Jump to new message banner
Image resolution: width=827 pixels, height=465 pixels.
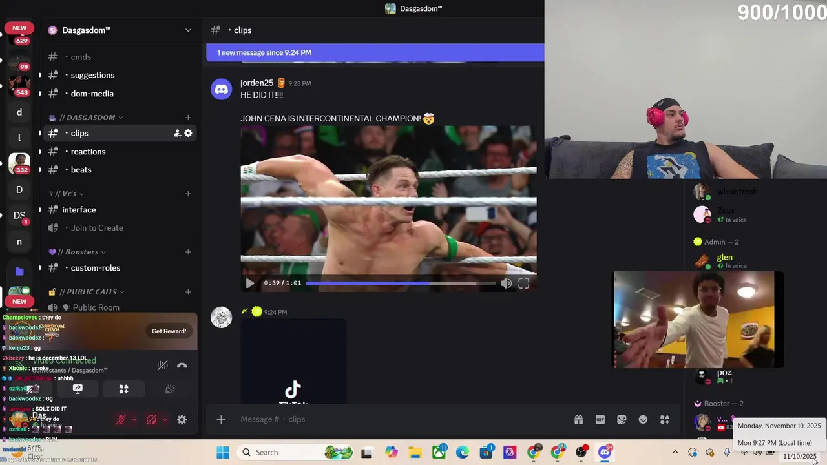coord(375,52)
